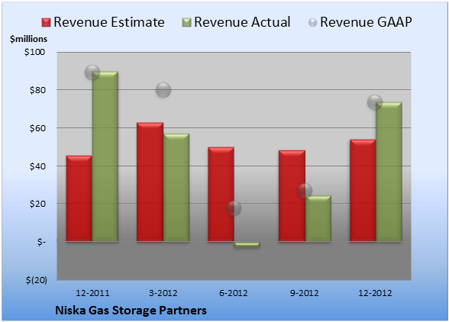Select the green actual bar for 3-2012
The image size is (449, 322).
176,188
